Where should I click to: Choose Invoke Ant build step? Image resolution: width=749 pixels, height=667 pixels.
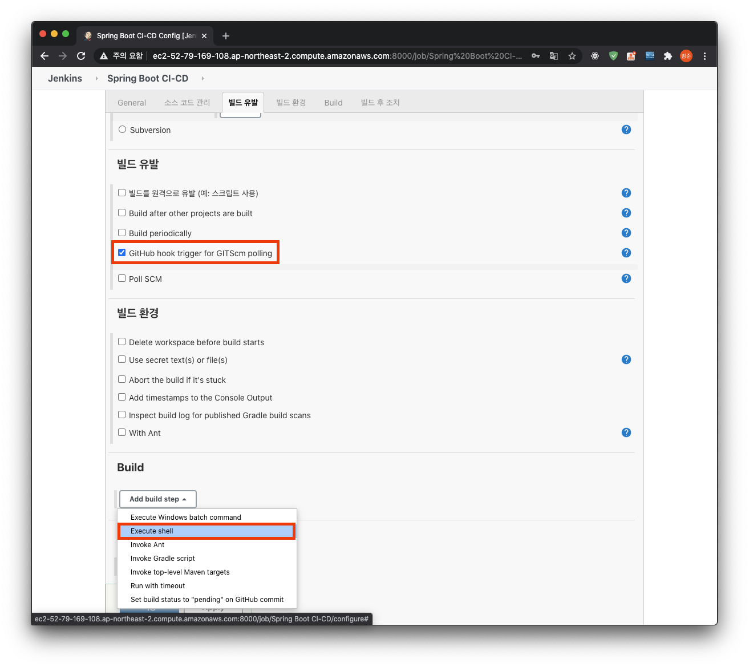pos(207,545)
